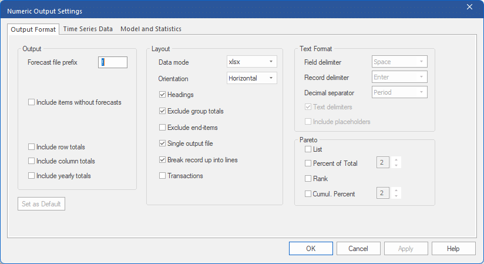Click the Apply button
484x264 pixels.
pyautogui.click(x=406, y=249)
